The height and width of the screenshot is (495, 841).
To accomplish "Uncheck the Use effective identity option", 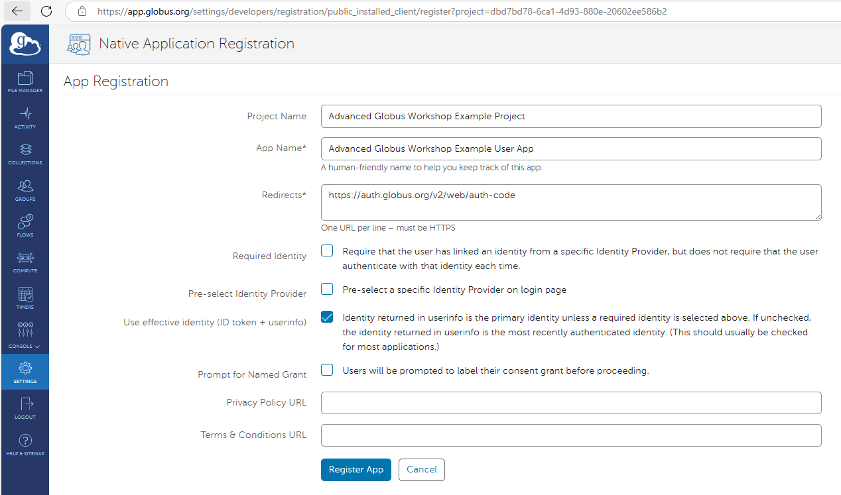I will coord(326,317).
